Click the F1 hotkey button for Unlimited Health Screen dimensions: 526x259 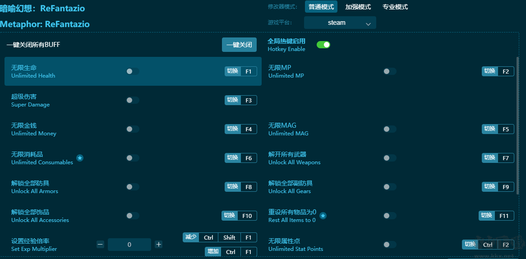click(x=241, y=71)
